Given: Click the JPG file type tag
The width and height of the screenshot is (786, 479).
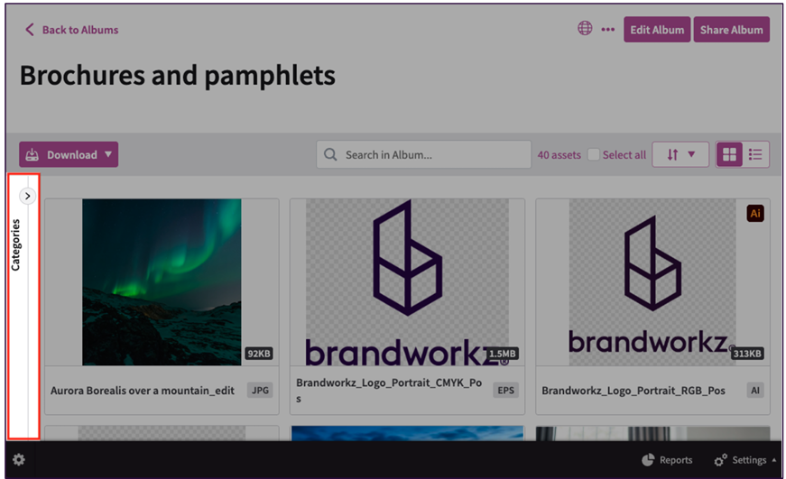Looking at the screenshot, I should (260, 391).
